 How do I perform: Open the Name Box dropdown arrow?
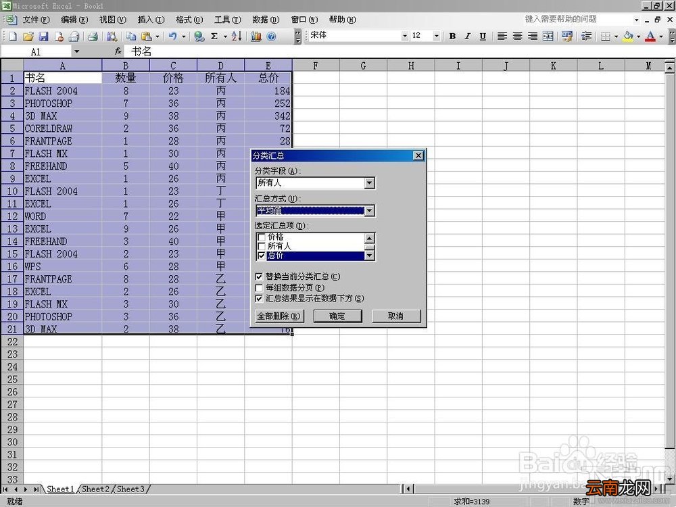coord(77,52)
